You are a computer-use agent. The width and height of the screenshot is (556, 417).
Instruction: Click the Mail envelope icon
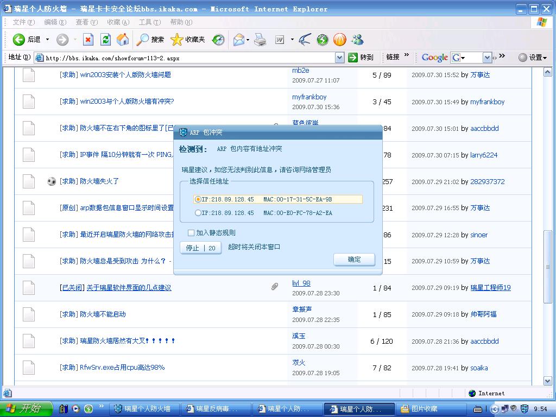[239, 39]
